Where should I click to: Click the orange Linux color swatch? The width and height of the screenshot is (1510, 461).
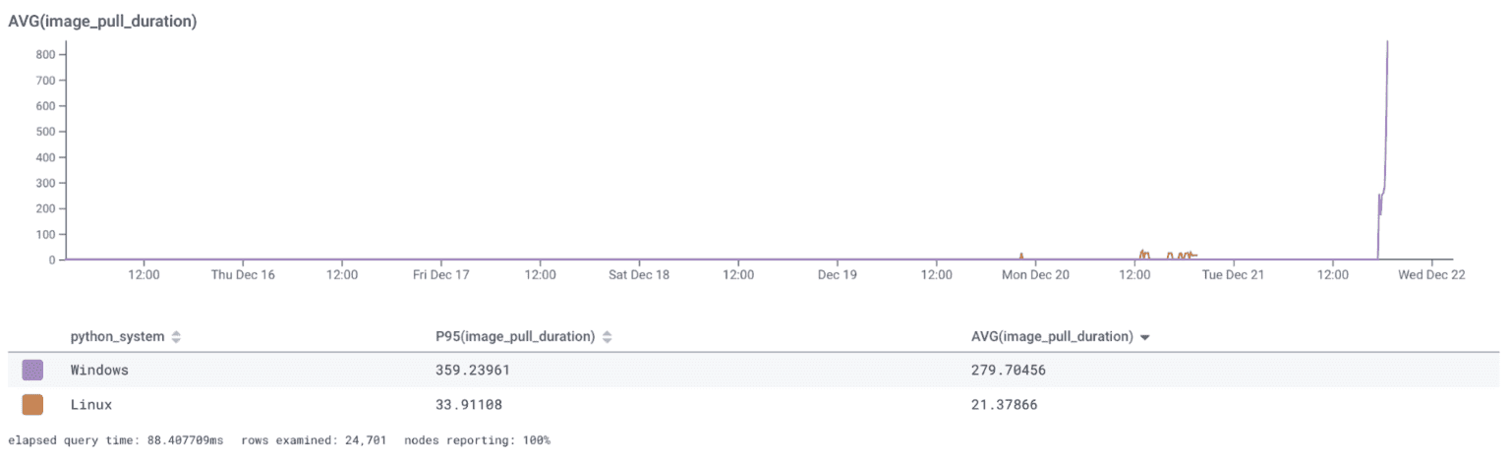[x=32, y=404]
